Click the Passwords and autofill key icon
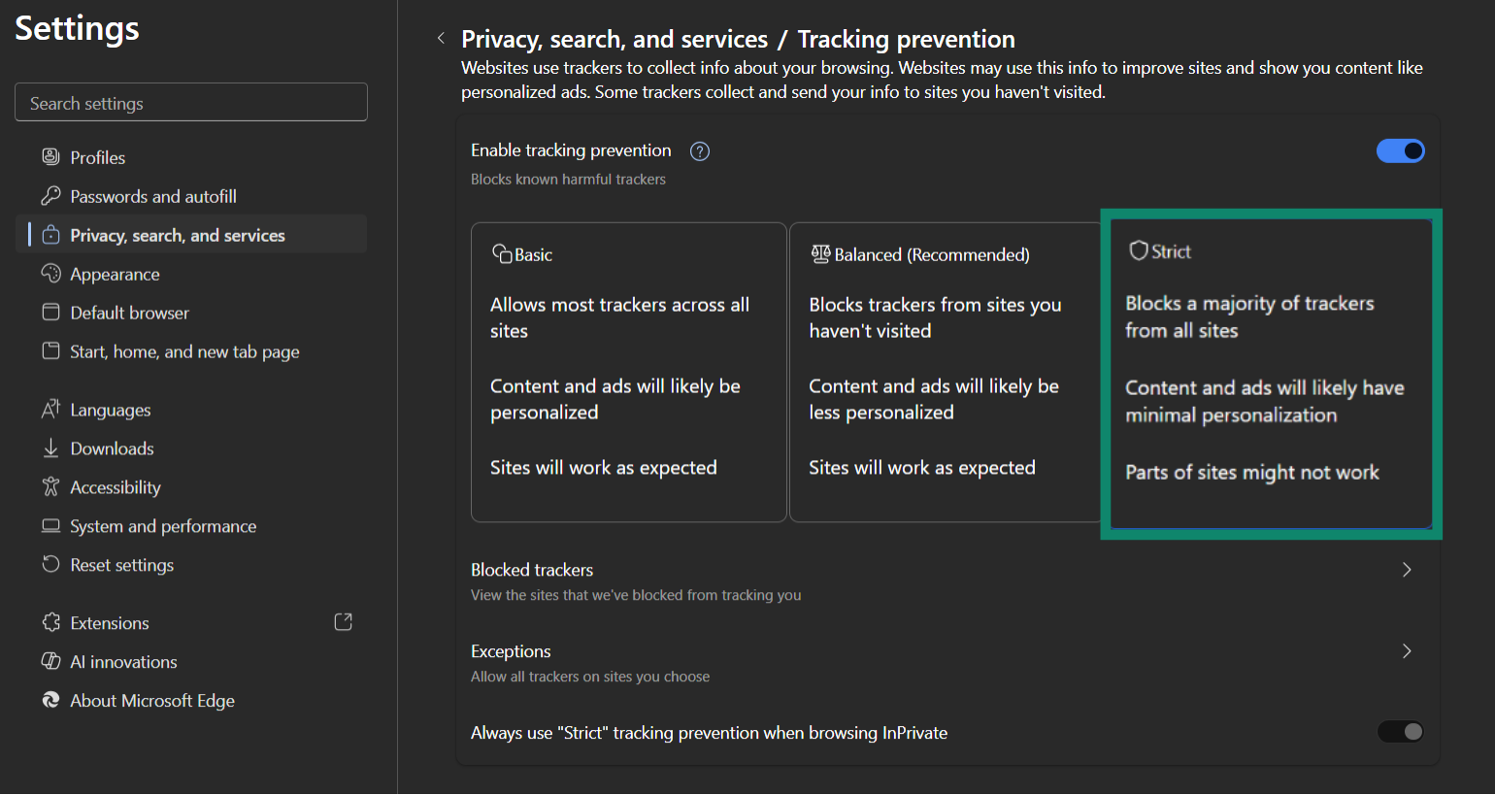Screen dimensions: 1495x795 pos(50,196)
